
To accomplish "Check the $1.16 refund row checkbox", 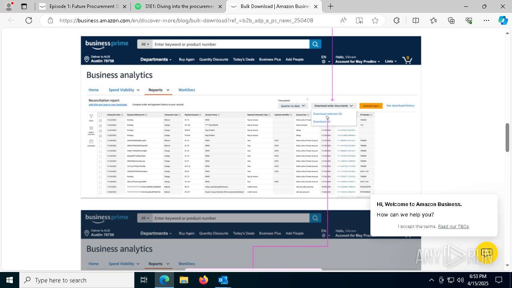I will point(100,141).
